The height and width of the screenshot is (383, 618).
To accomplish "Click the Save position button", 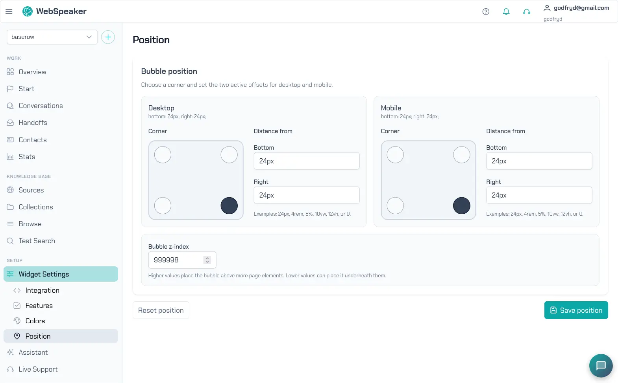I will tap(576, 310).
